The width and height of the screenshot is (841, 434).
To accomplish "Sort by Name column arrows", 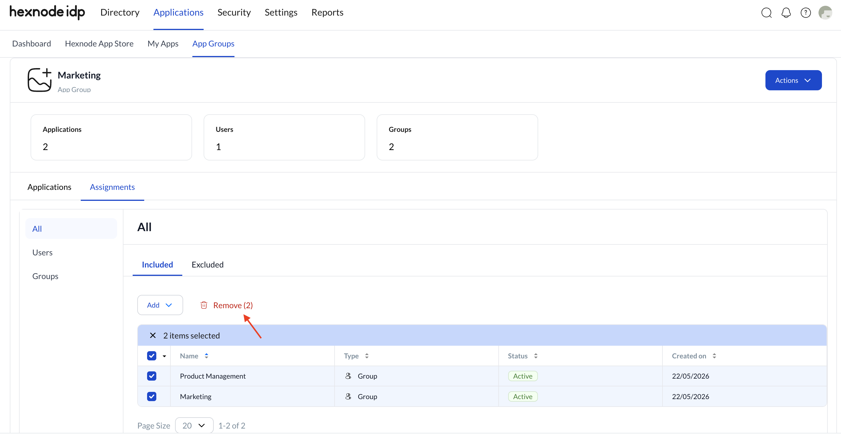I will (x=206, y=356).
